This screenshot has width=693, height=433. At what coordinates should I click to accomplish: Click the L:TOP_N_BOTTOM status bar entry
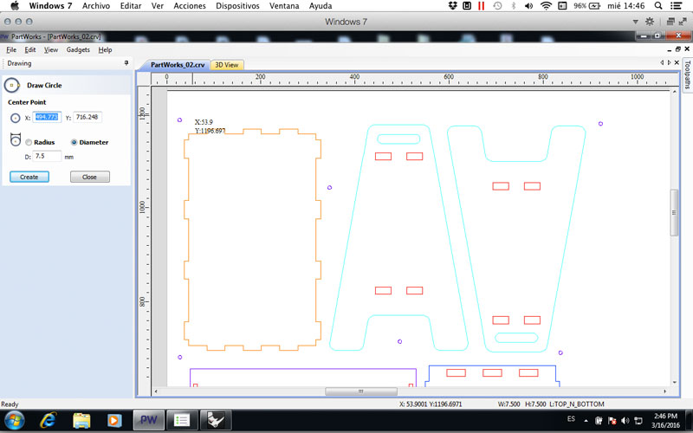click(577, 404)
